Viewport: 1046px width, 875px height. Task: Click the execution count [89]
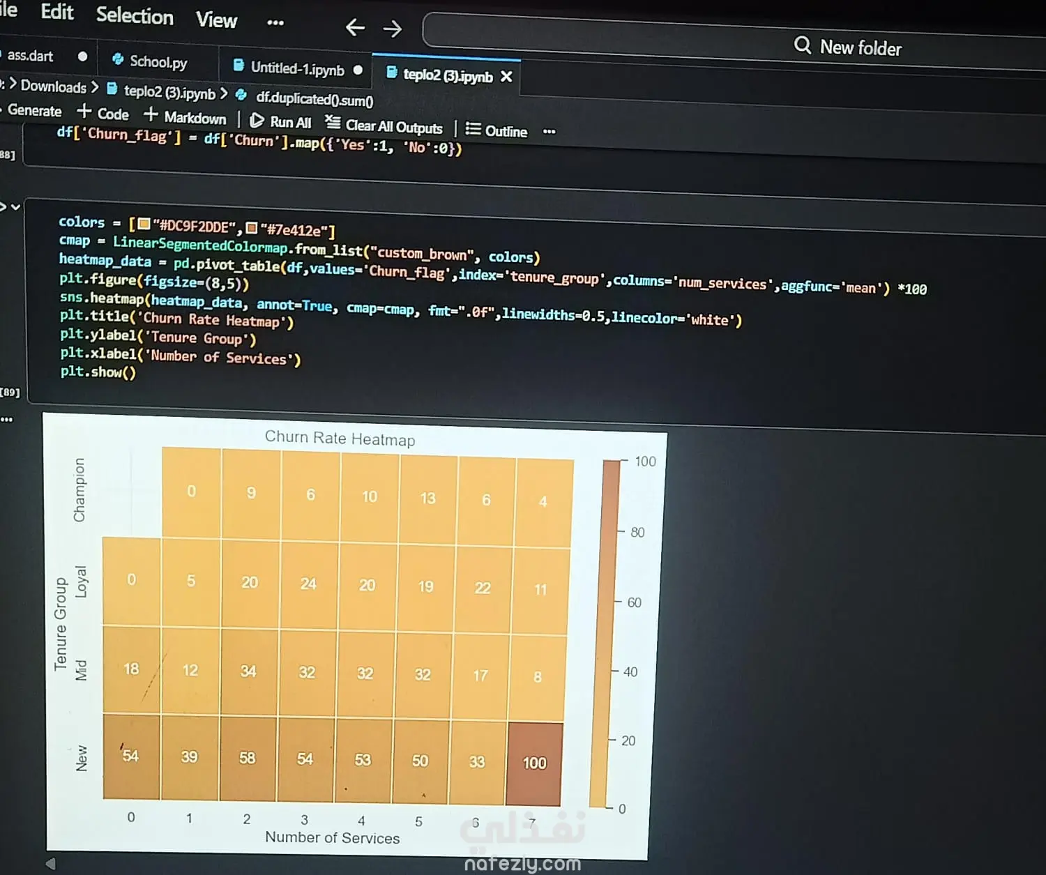(10, 392)
